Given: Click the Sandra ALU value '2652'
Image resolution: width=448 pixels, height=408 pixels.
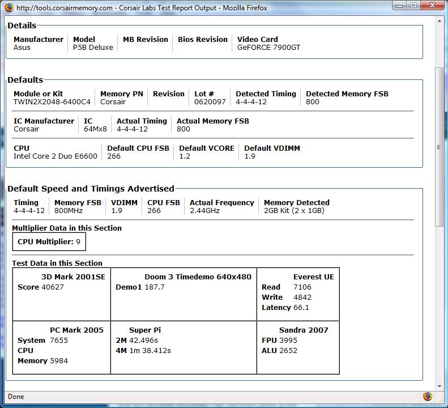Looking at the screenshot, I should [x=288, y=351].
